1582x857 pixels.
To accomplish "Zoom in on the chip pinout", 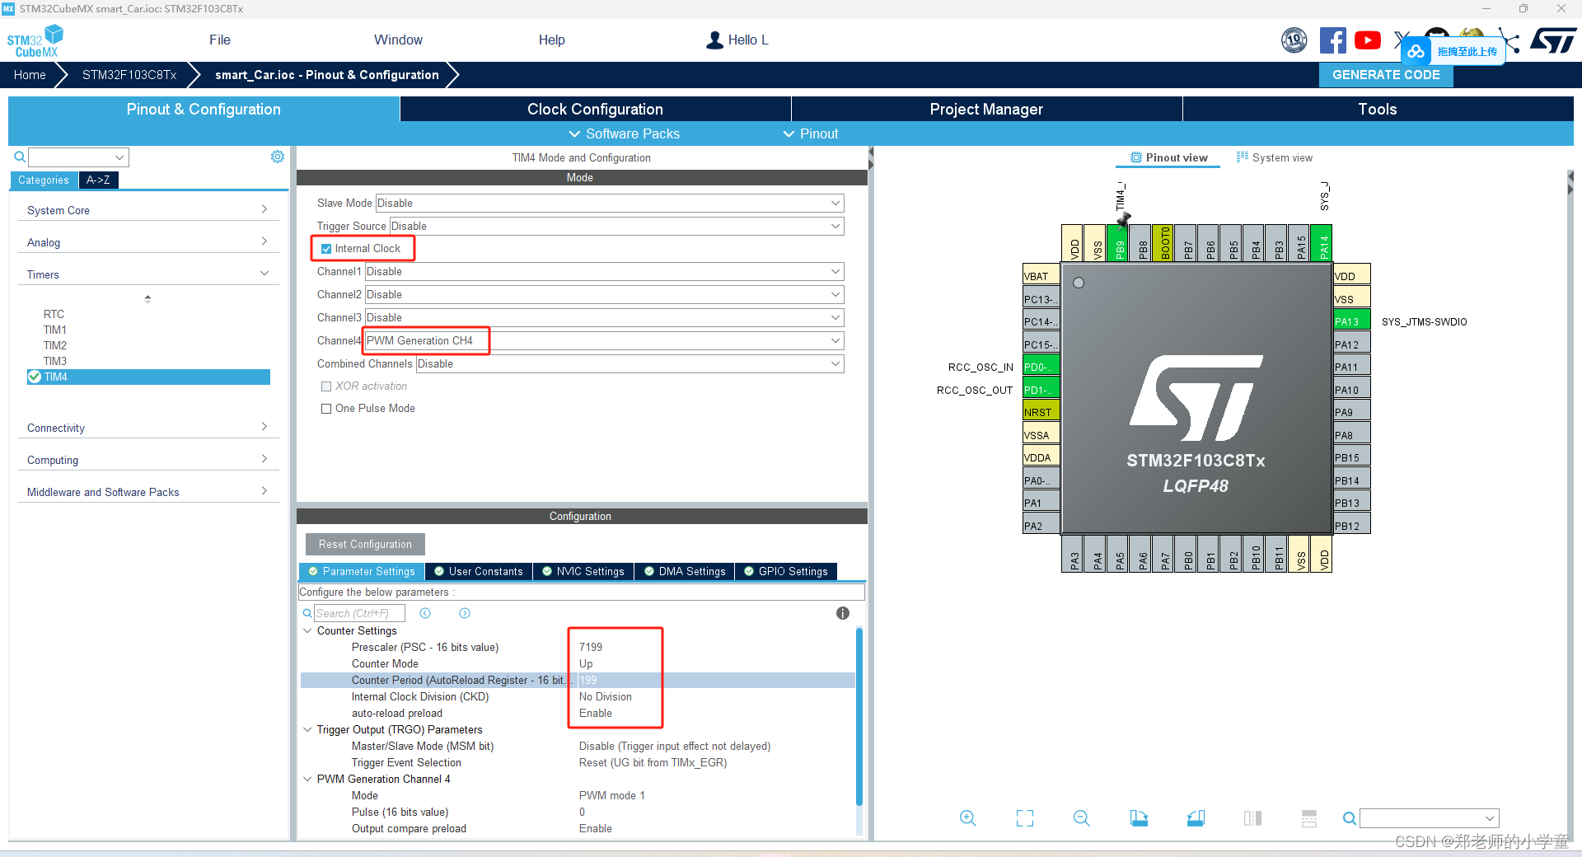I will (968, 818).
